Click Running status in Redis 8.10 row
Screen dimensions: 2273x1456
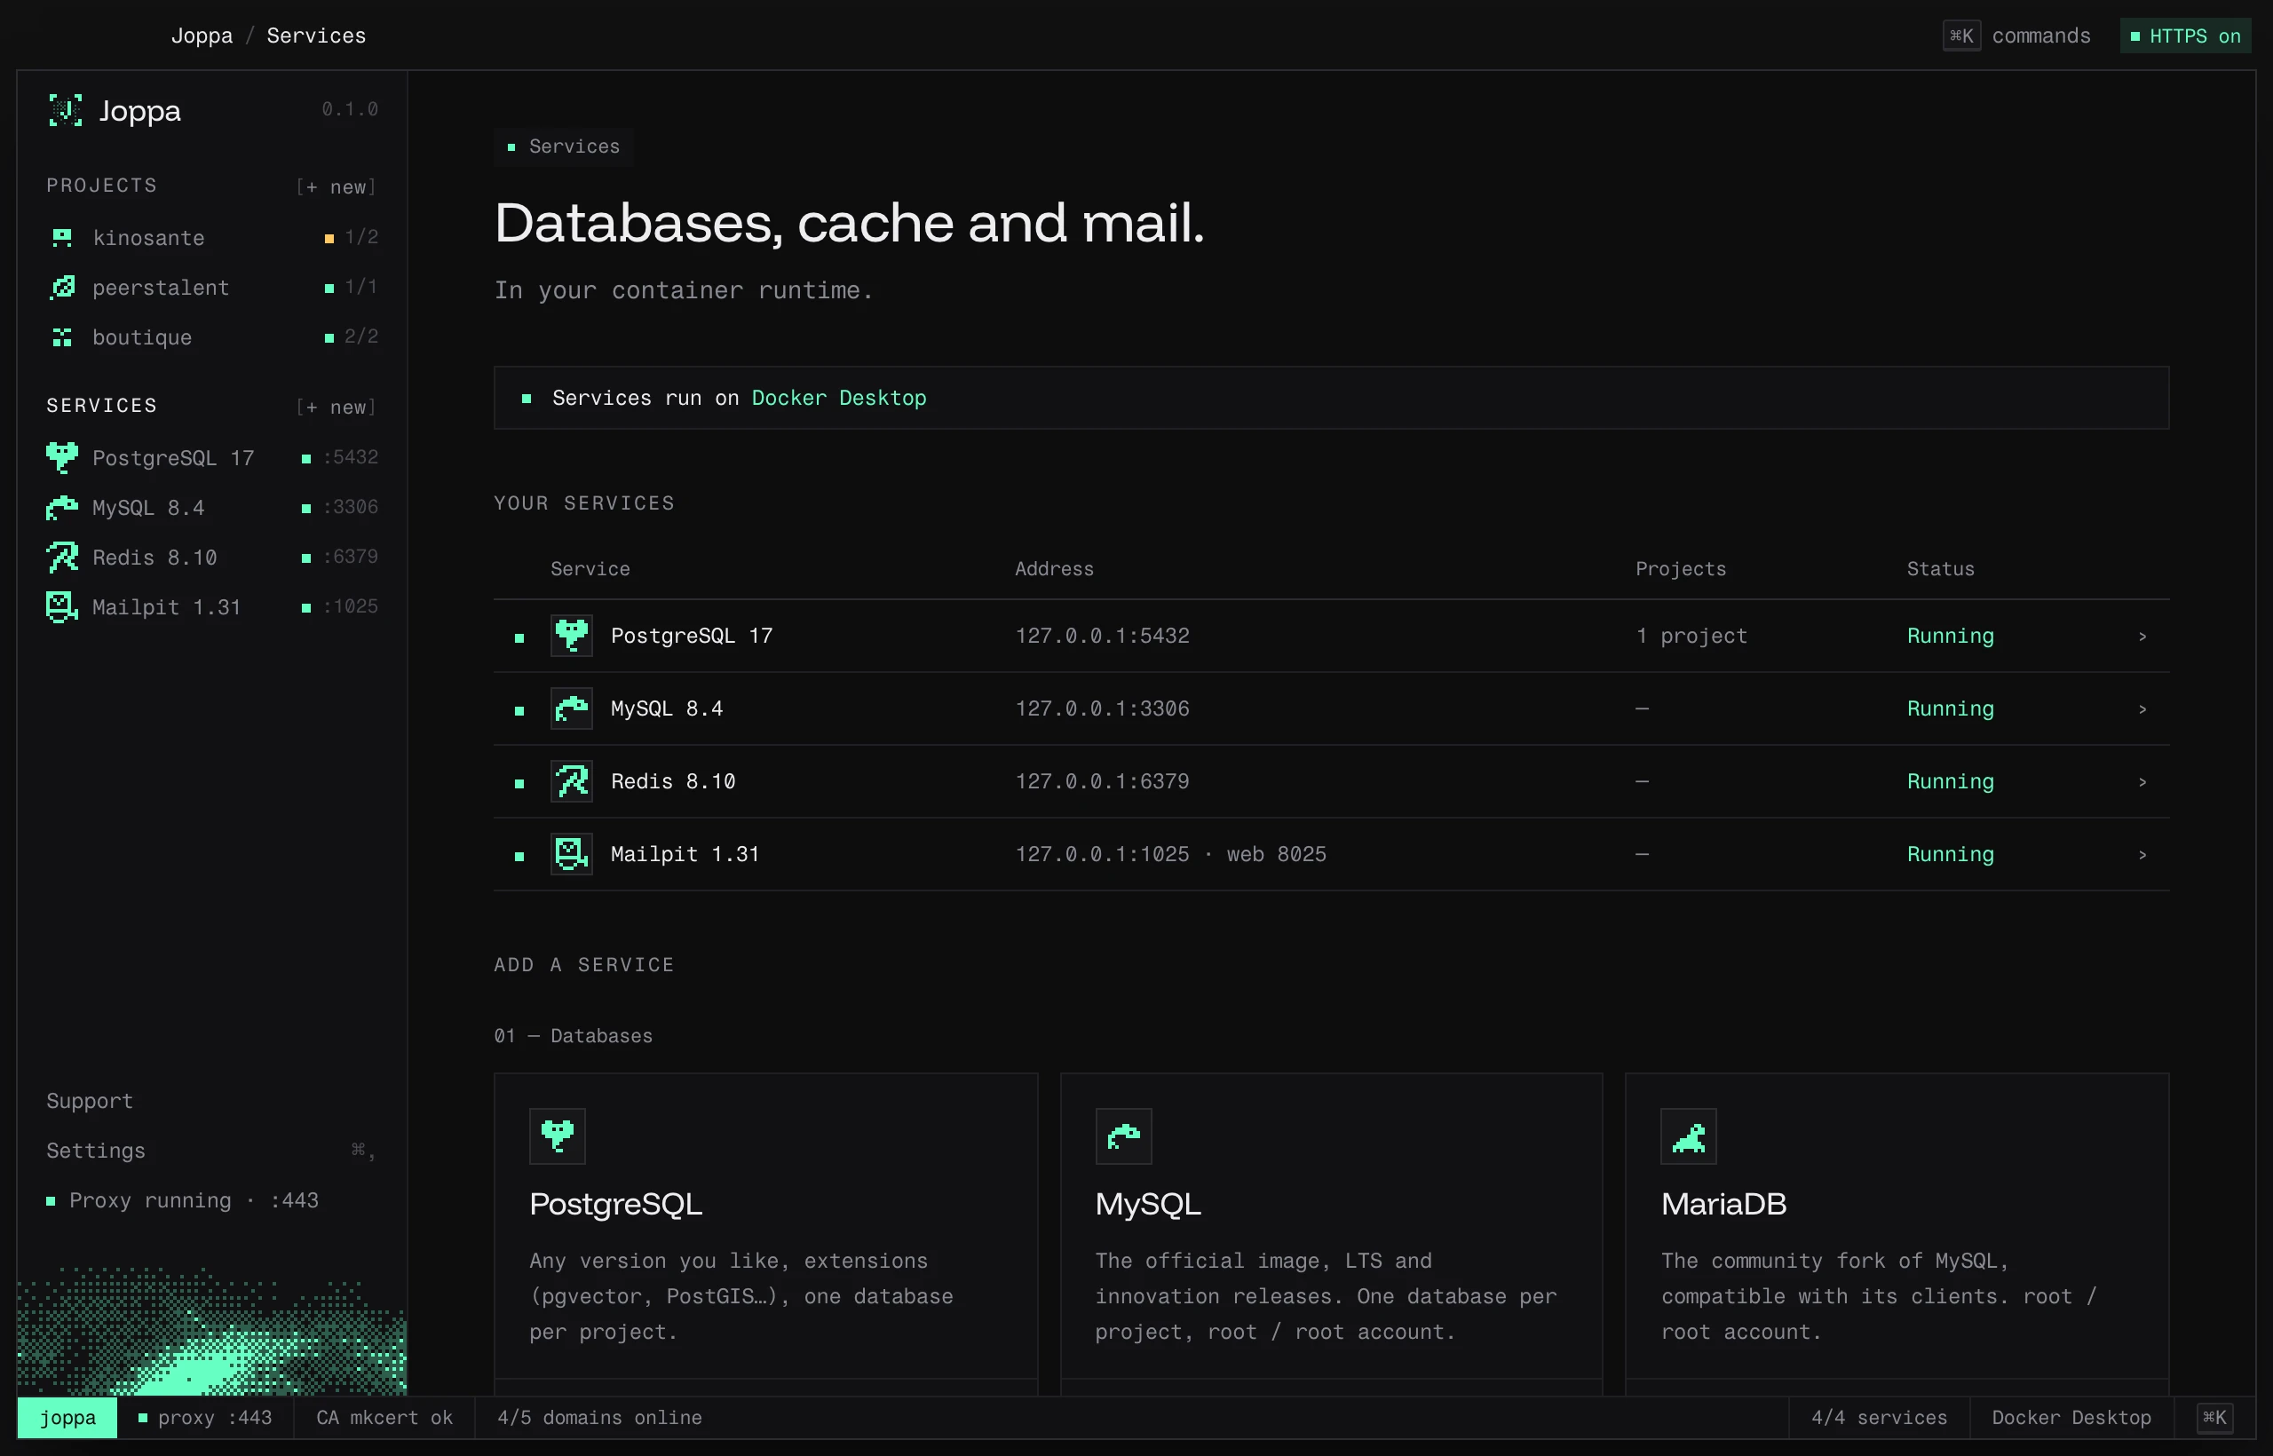(x=1950, y=781)
